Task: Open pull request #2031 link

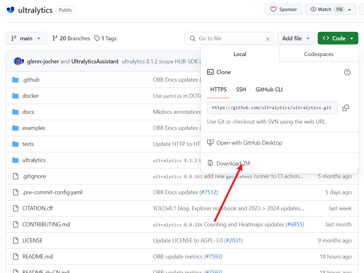Action: click(x=234, y=241)
